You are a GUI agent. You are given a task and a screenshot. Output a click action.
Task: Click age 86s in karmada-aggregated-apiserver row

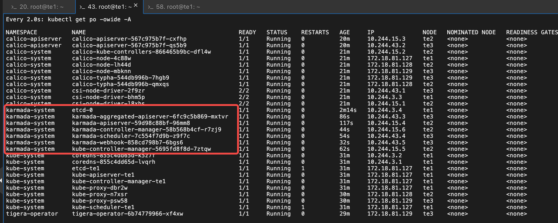345,117
